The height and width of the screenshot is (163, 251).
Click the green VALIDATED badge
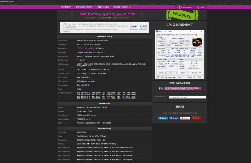coord(182,15)
